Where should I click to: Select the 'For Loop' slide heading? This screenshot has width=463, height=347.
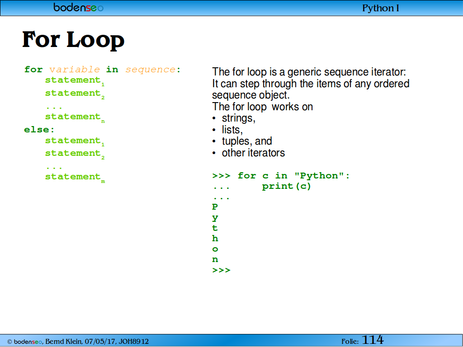click(73, 40)
